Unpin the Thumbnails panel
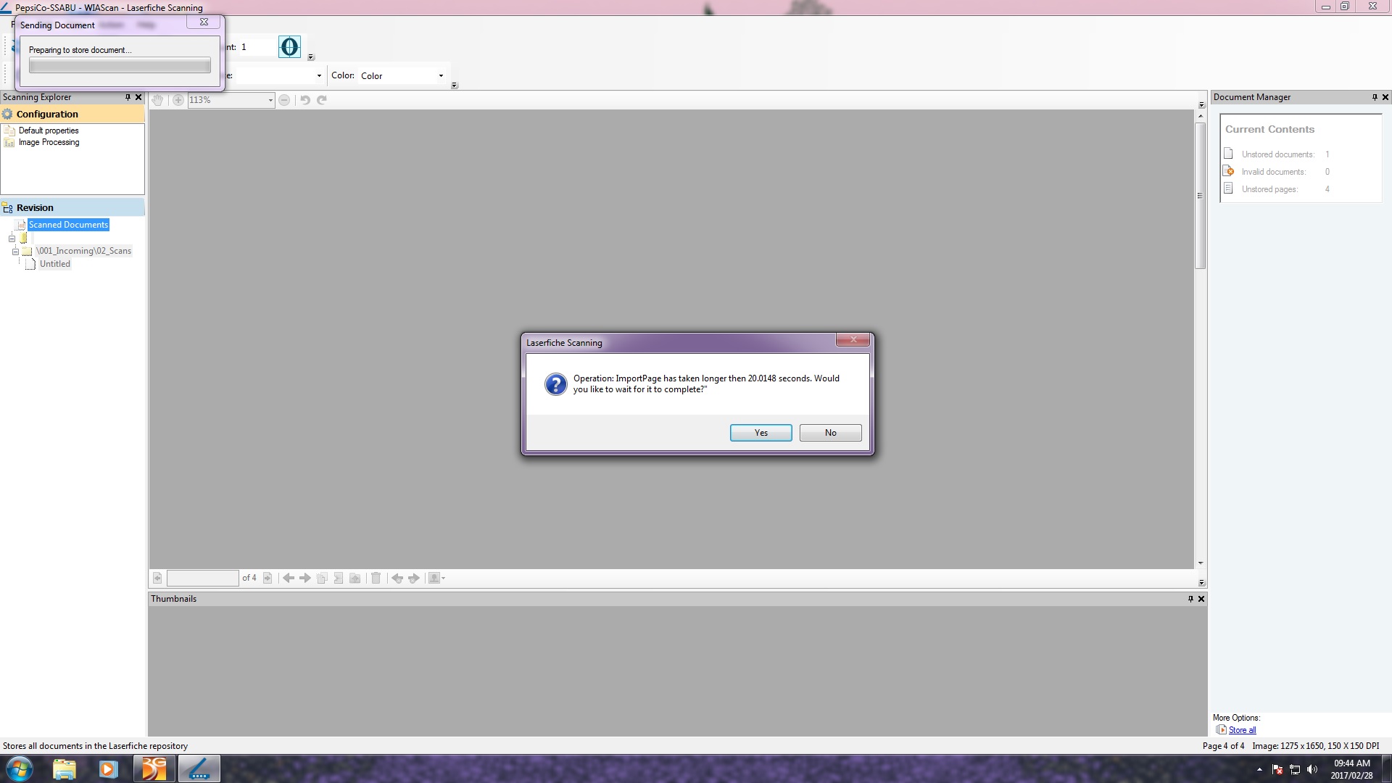Image resolution: width=1392 pixels, height=783 pixels. coord(1190,599)
